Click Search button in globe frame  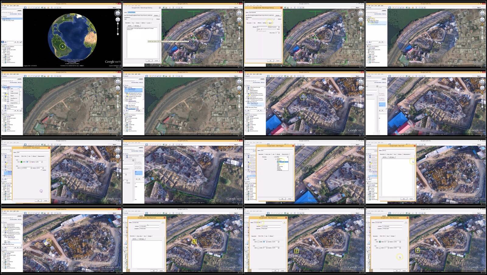click(19, 10)
